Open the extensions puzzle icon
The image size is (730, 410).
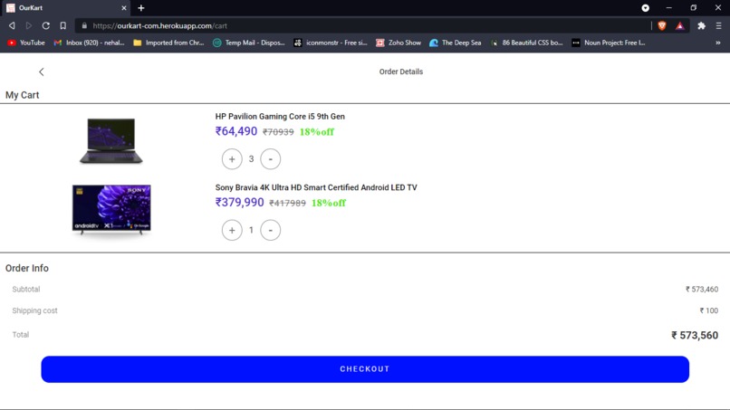[x=701, y=25]
